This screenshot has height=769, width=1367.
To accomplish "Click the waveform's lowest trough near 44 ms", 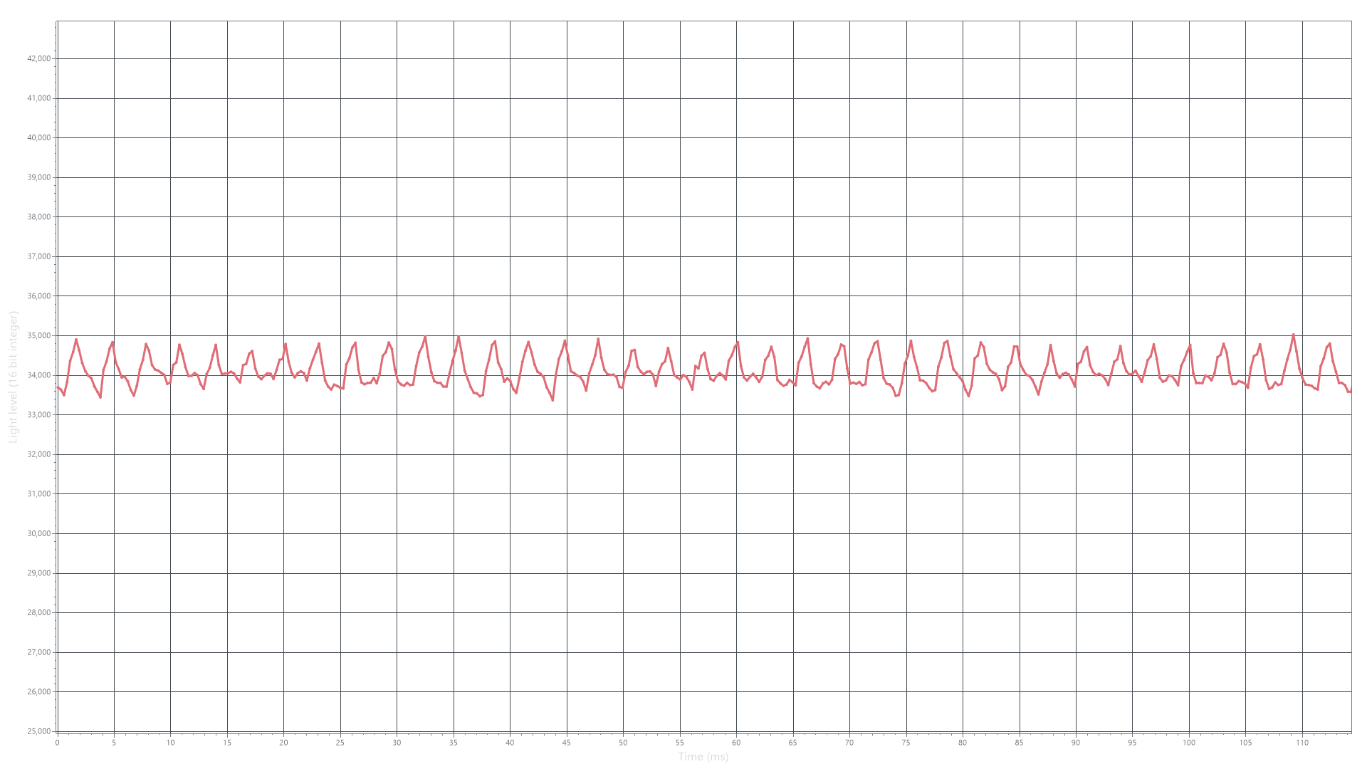I will point(552,399).
